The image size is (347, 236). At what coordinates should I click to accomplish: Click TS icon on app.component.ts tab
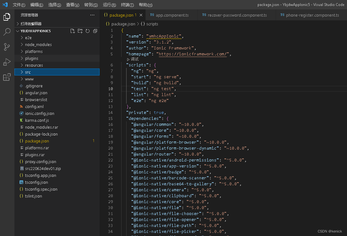tap(152, 15)
